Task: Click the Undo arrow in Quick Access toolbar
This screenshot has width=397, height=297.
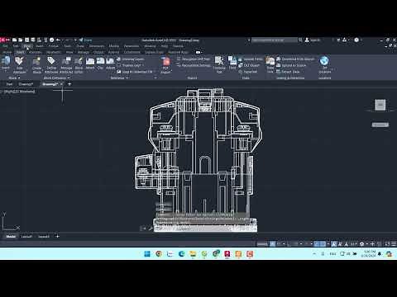Action: (58, 40)
